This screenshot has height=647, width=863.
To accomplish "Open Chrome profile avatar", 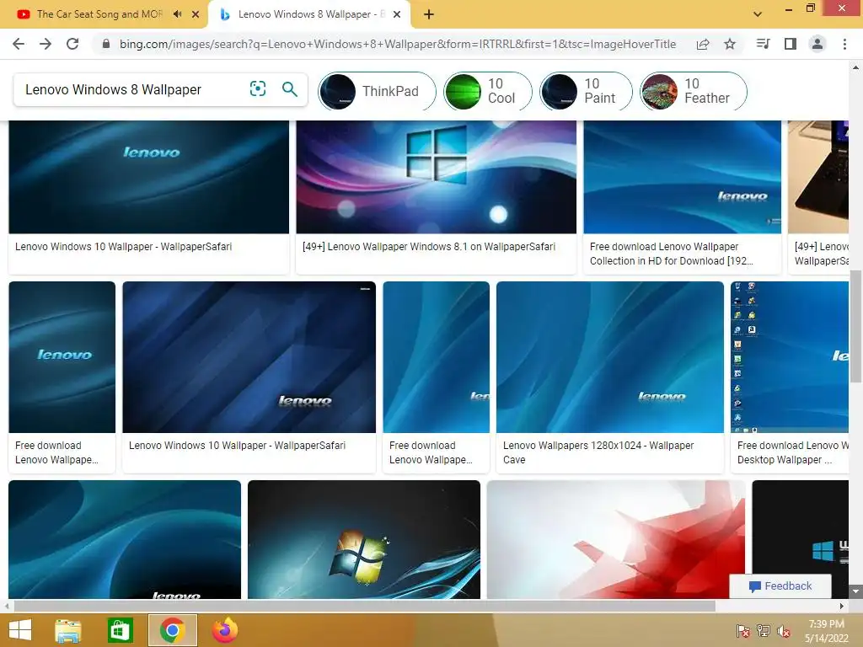I will [817, 44].
